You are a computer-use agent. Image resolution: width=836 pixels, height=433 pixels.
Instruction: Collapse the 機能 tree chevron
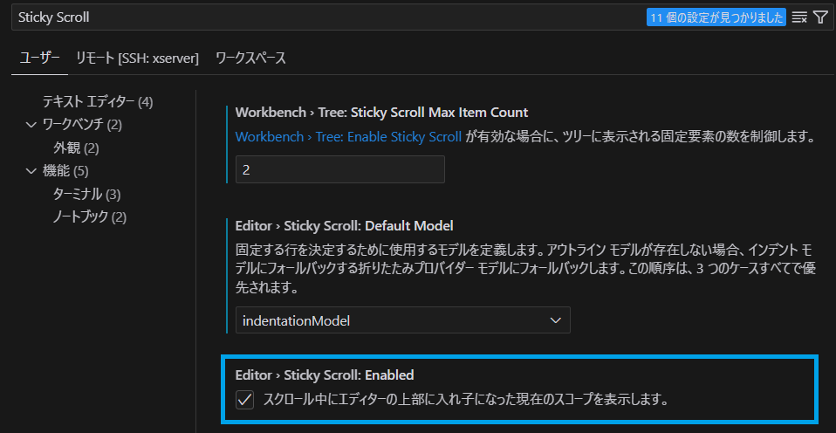pos(31,171)
